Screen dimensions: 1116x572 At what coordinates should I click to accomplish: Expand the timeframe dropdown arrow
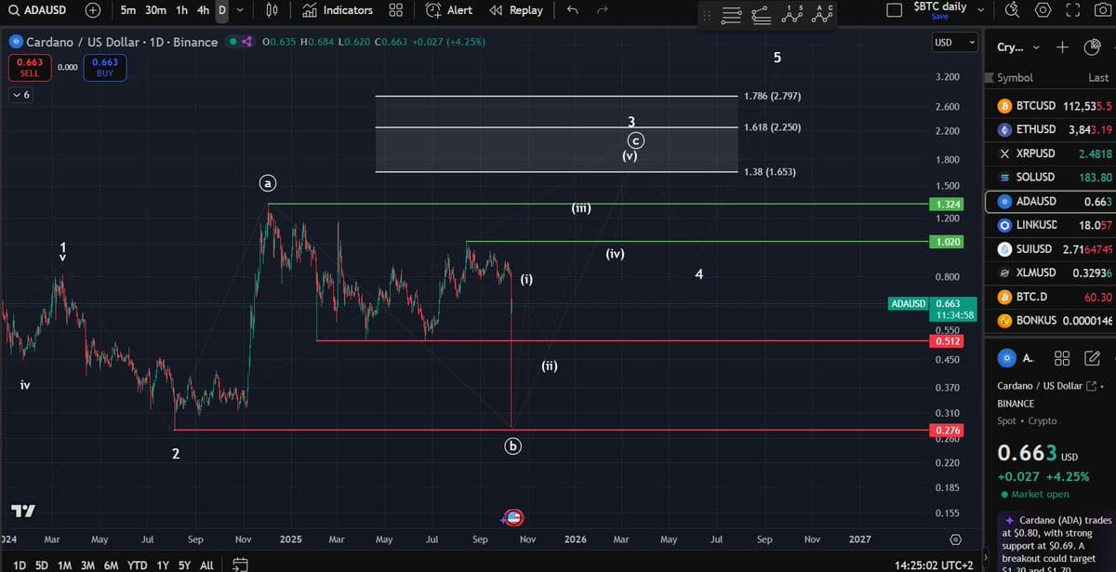(240, 10)
